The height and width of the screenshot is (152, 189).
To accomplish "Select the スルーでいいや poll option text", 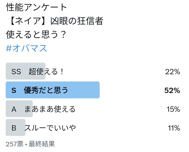I will (50, 128).
